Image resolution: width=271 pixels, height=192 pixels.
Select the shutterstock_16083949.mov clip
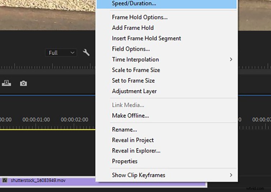pos(104,182)
